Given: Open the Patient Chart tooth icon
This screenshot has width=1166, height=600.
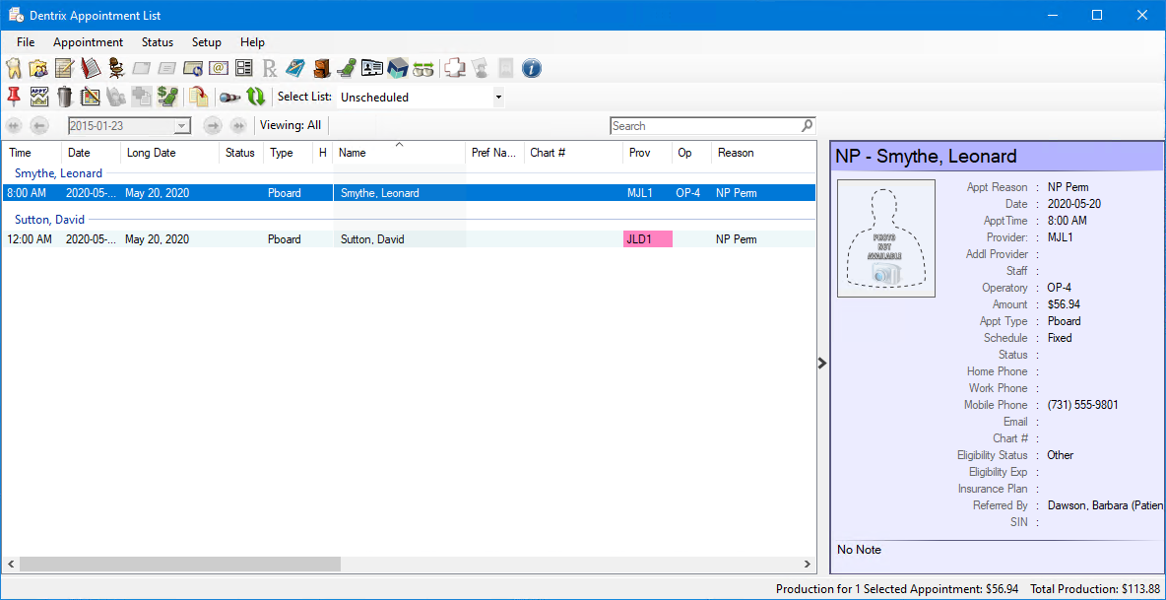Looking at the screenshot, I should pos(14,69).
